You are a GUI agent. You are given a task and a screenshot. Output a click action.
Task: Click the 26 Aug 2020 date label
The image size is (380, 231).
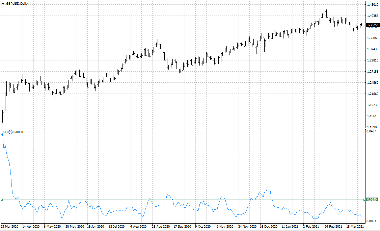pyautogui.click(x=161, y=226)
